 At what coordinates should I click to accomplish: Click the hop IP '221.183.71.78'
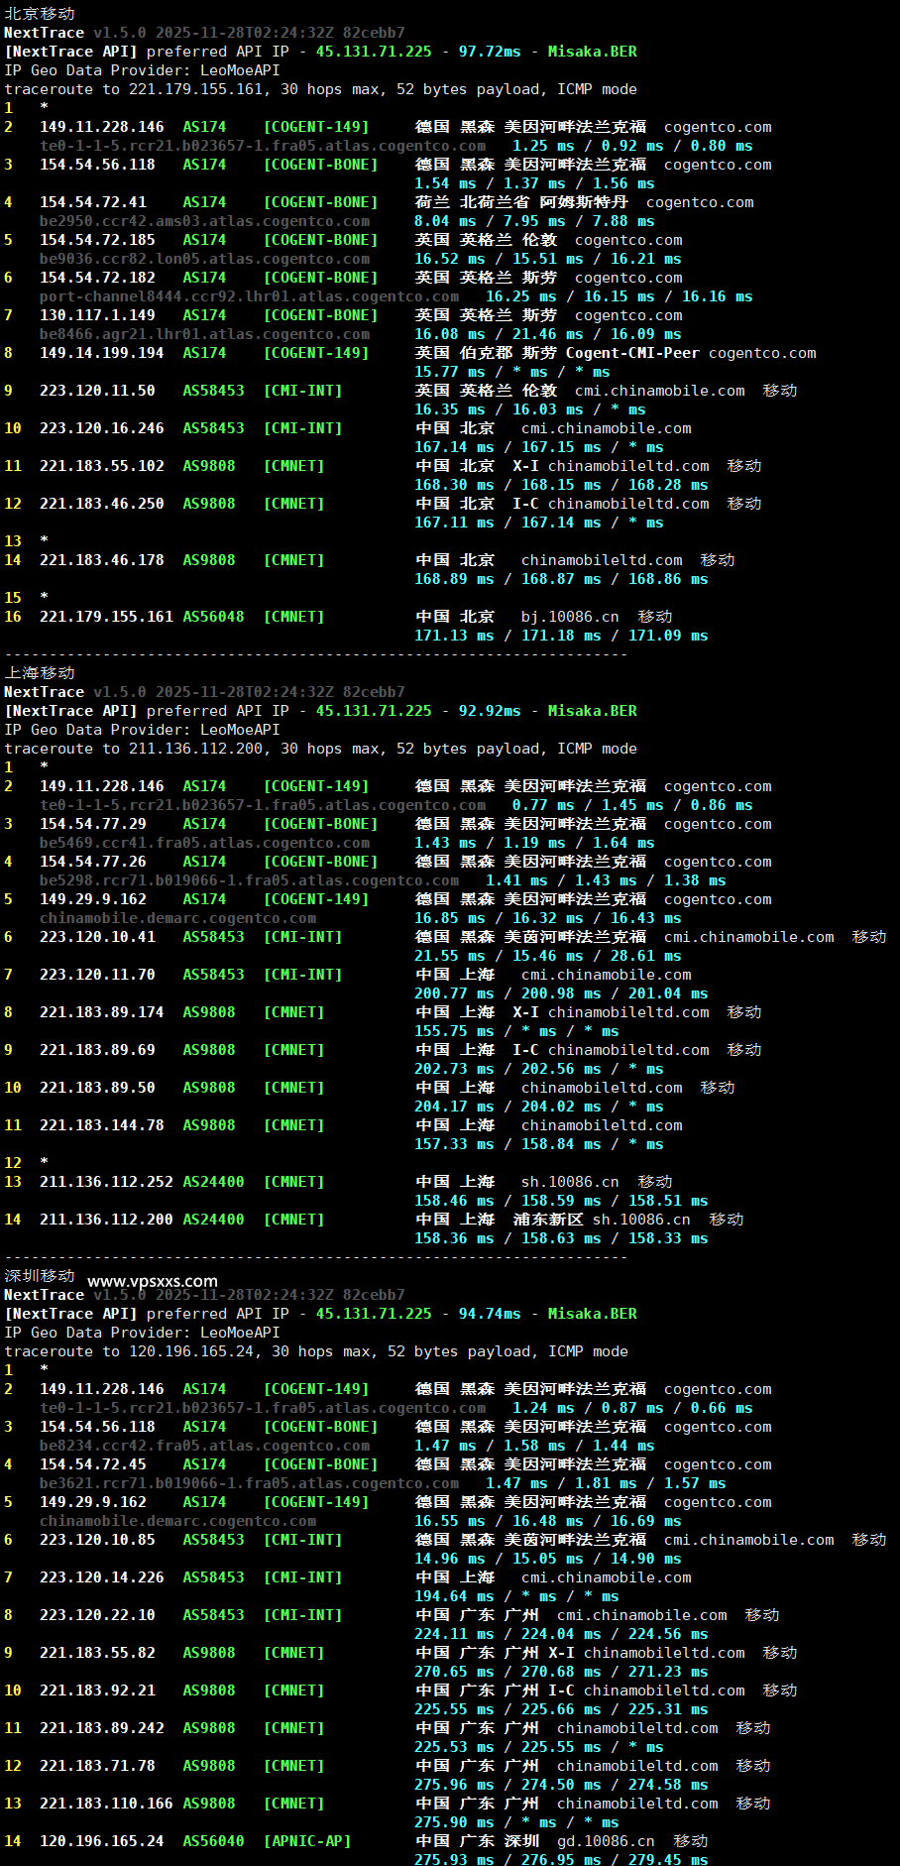97,1766
